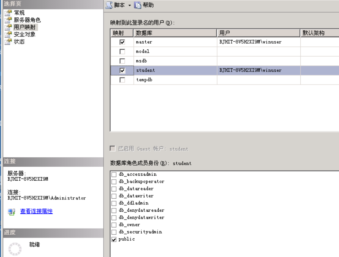Enable db_ddladmin role
Screen dimensions: 339x257
(114, 203)
